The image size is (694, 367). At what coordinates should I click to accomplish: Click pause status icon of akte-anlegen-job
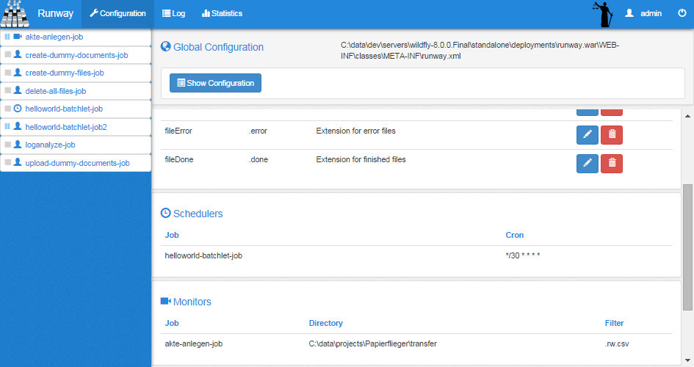pos(7,37)
